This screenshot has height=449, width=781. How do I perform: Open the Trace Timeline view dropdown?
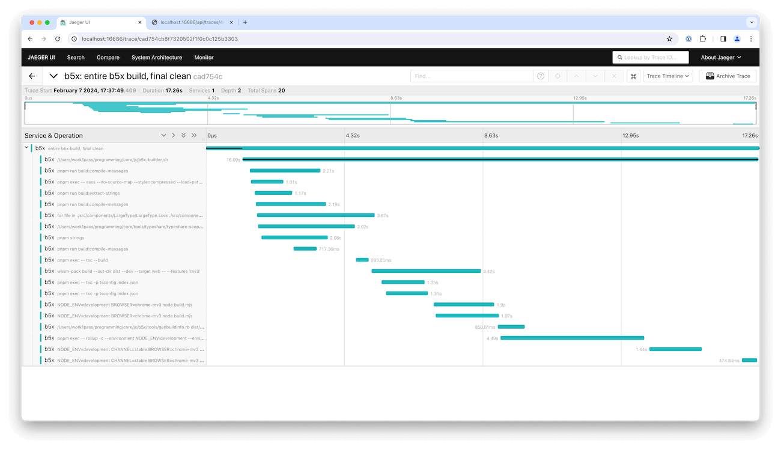click(667, 76)
